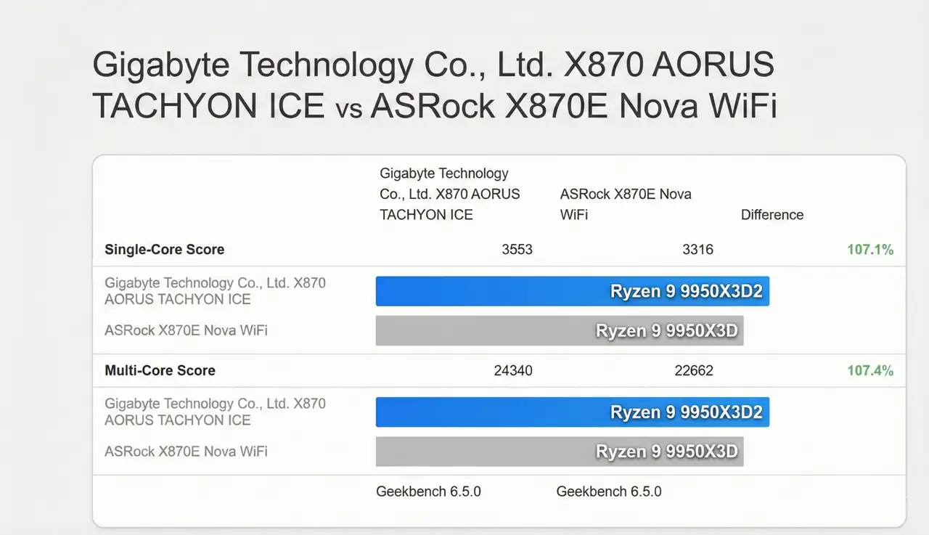Click the Gigabyte label beside the multi-core bar
Screen dimensions: 929x535
(x=216, y=412)
